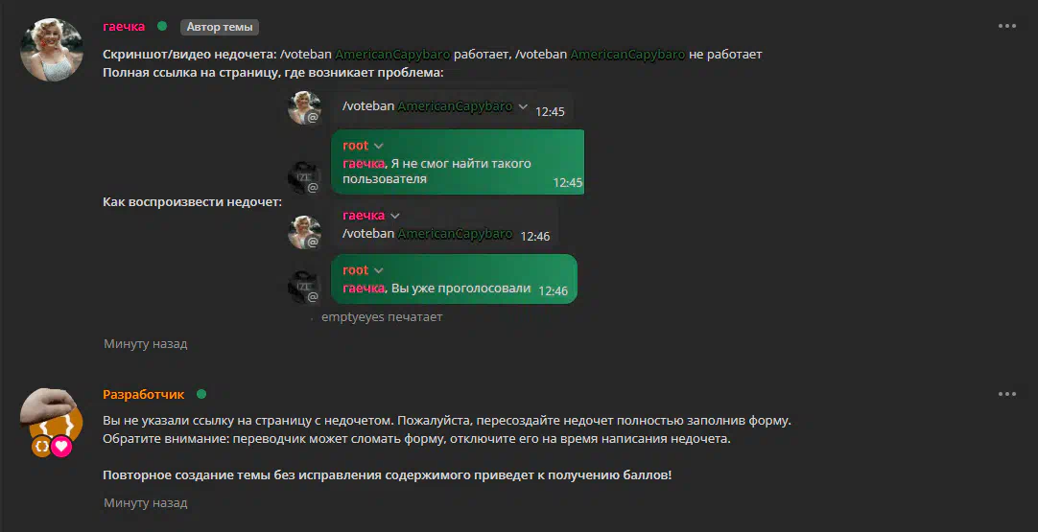Expand chevron next to second root message
The height and width of the screenshot is (532, 1038).
tap(379, 270)
